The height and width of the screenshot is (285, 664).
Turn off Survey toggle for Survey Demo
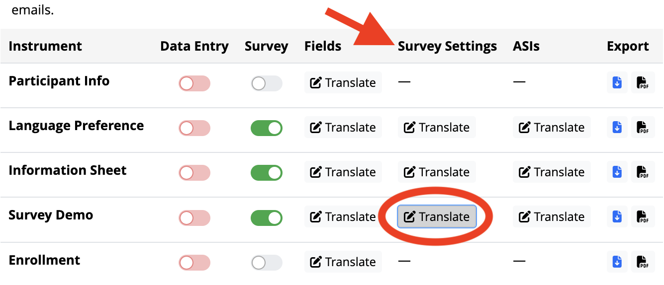267,217
